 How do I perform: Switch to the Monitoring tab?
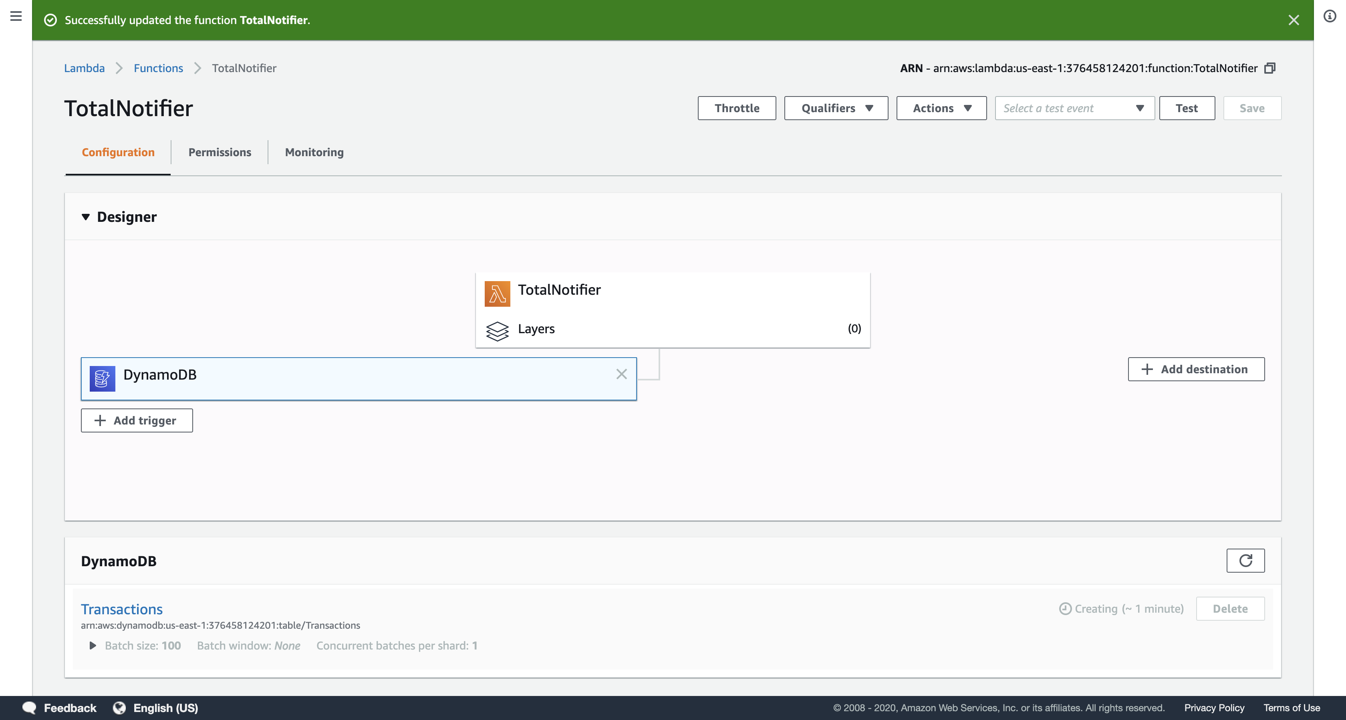[314, 152]
